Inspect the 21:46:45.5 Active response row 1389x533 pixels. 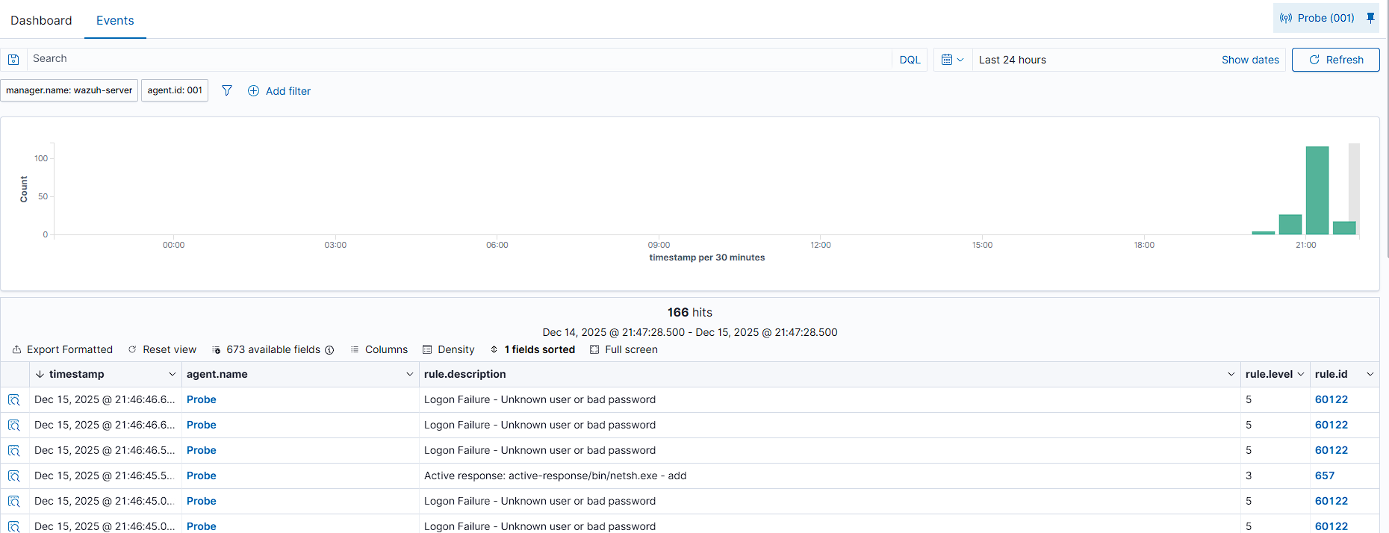pyautogui.click(x=13, y=476)
